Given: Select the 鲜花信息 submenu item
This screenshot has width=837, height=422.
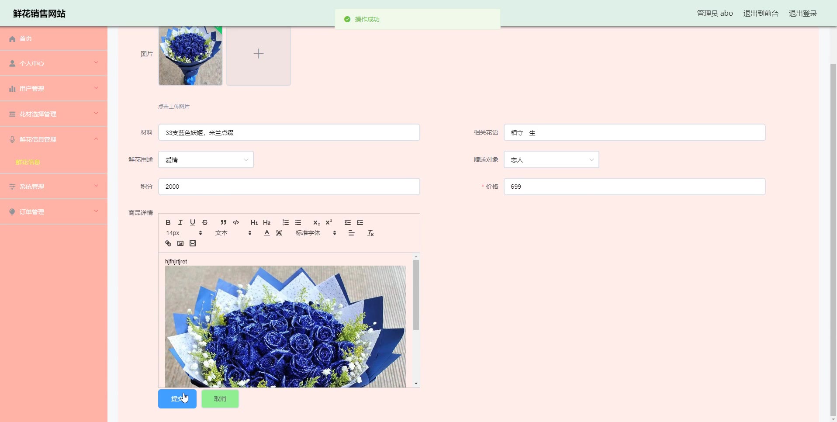Looking at the screenshot, I should (x=28, y=162).
